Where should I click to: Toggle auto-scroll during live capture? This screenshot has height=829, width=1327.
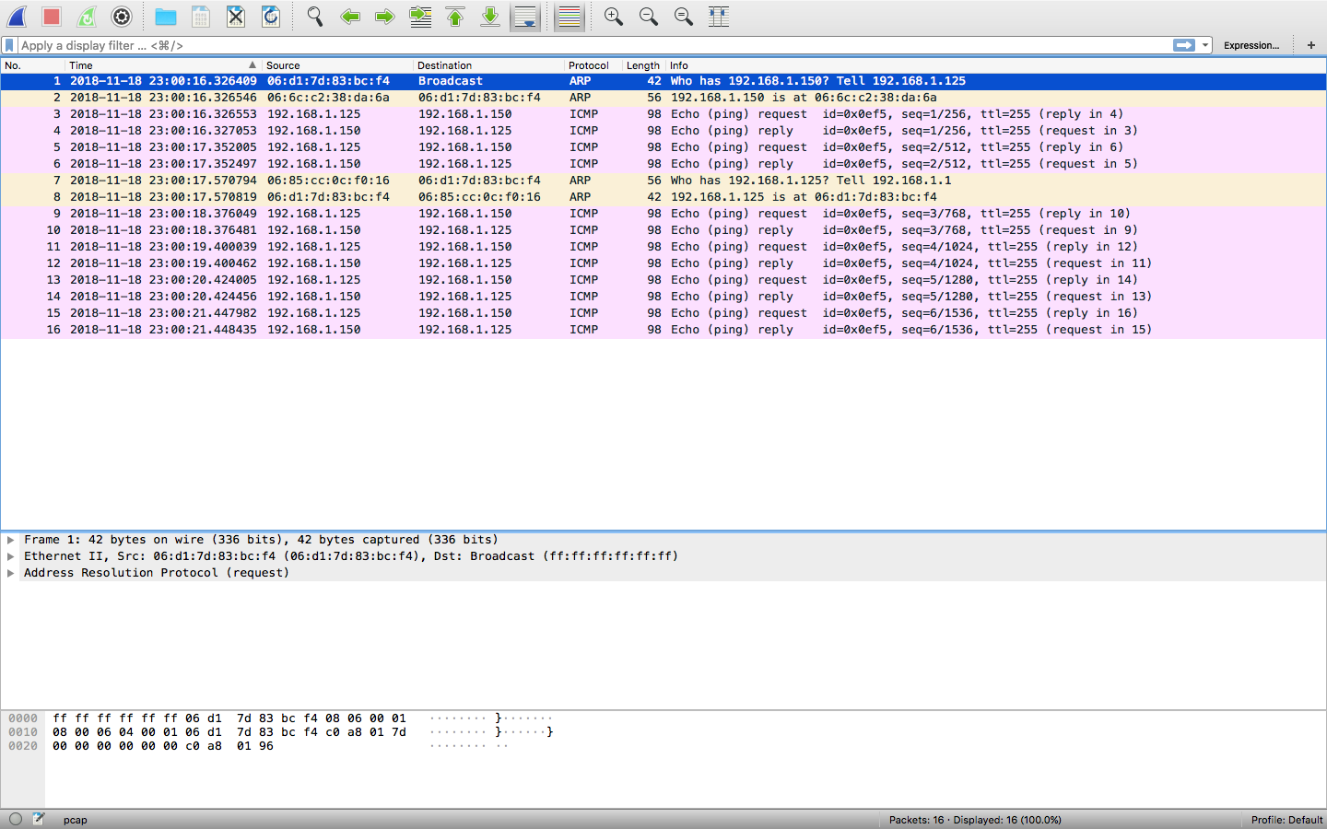tap(525, 16)
